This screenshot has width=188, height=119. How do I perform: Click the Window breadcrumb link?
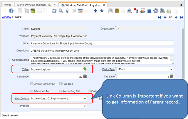(6, 17)
